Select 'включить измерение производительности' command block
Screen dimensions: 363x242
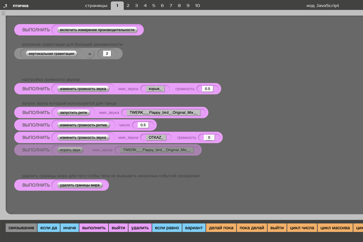coord(97,30)
